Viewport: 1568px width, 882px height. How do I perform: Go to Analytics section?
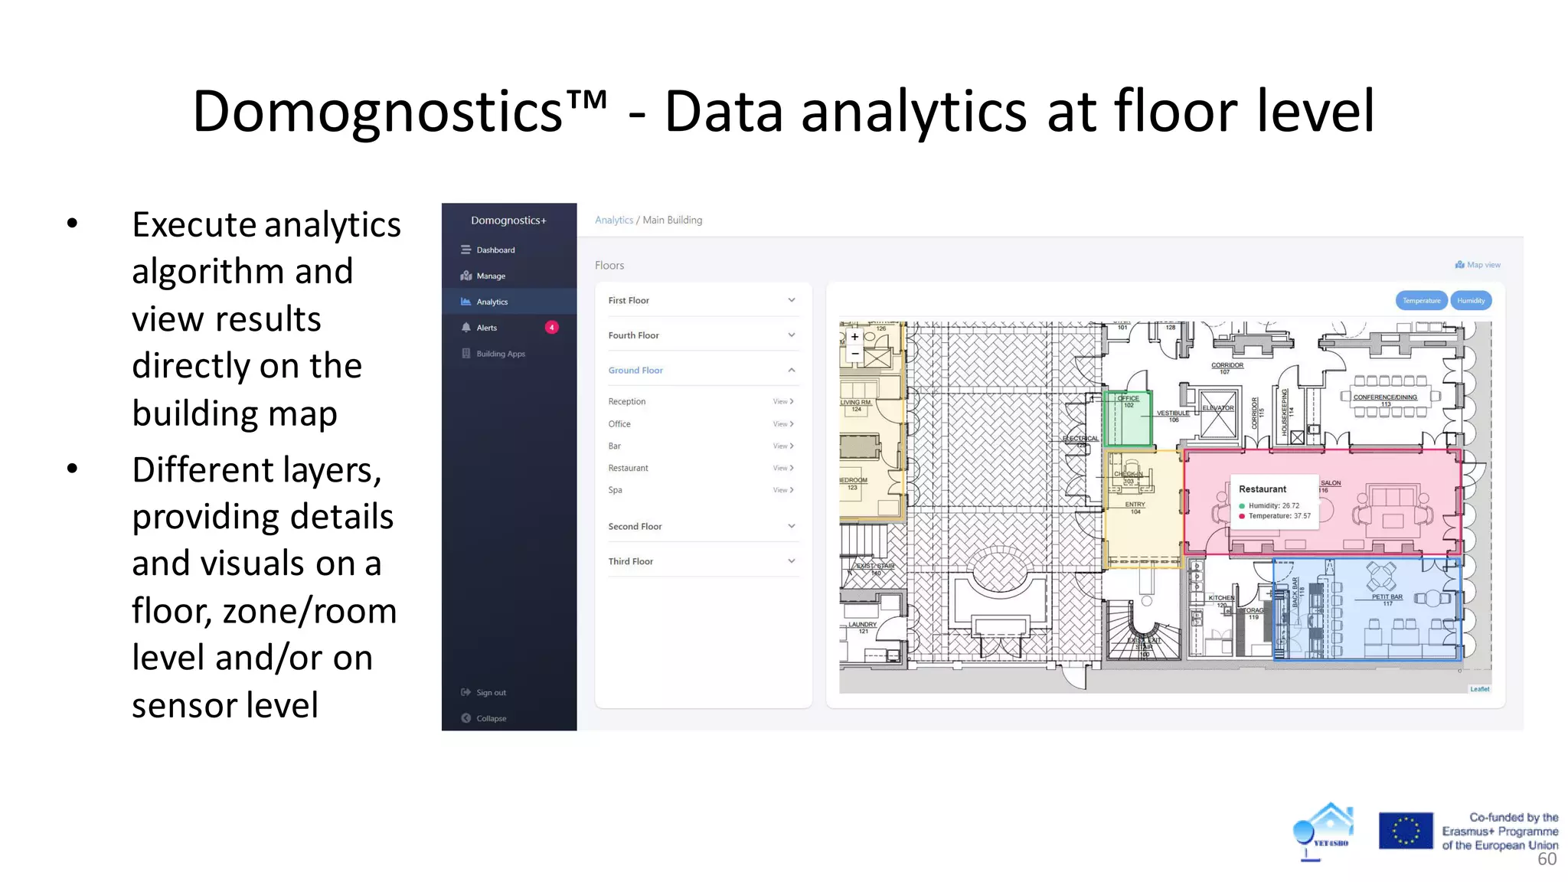pos(492,302)
